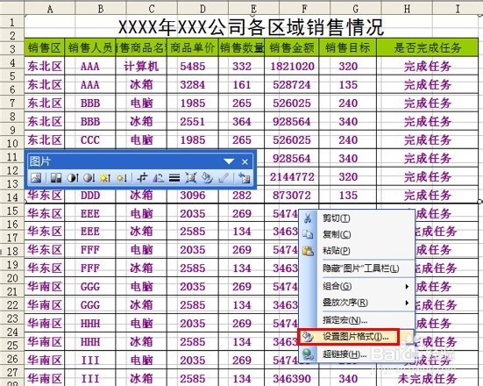
Task: Select column C header
Action: 152,9
